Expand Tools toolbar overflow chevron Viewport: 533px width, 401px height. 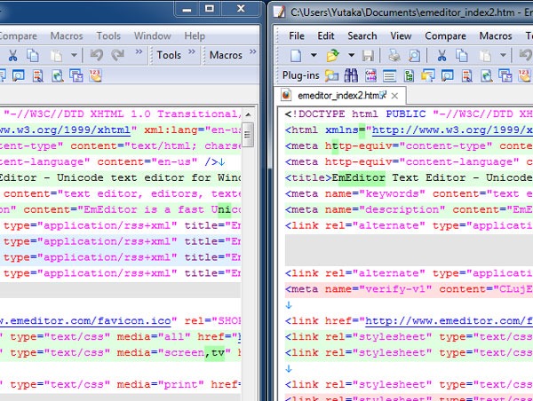192,51
